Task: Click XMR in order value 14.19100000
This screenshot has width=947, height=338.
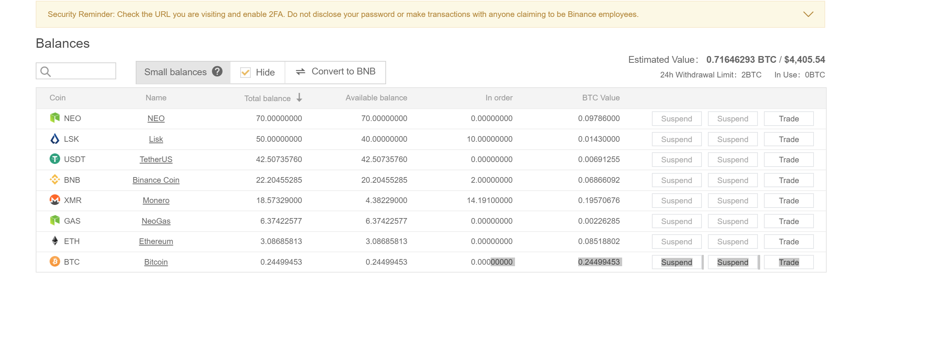Action: click(489, 200)
